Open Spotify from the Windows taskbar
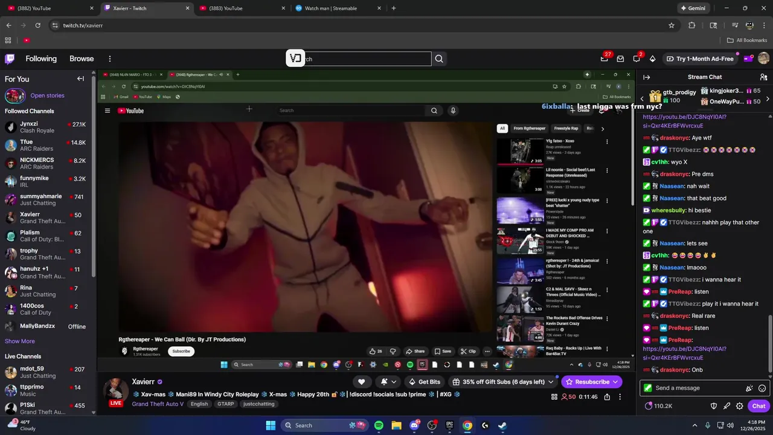 tap(379, 425)
